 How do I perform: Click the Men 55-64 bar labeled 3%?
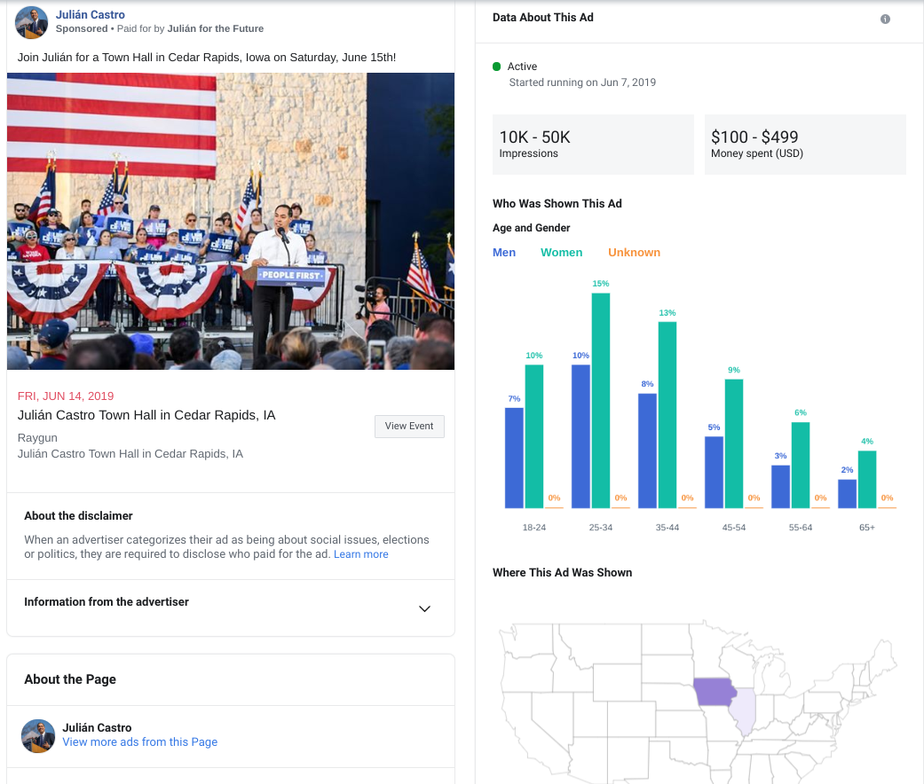pos(780,487)
